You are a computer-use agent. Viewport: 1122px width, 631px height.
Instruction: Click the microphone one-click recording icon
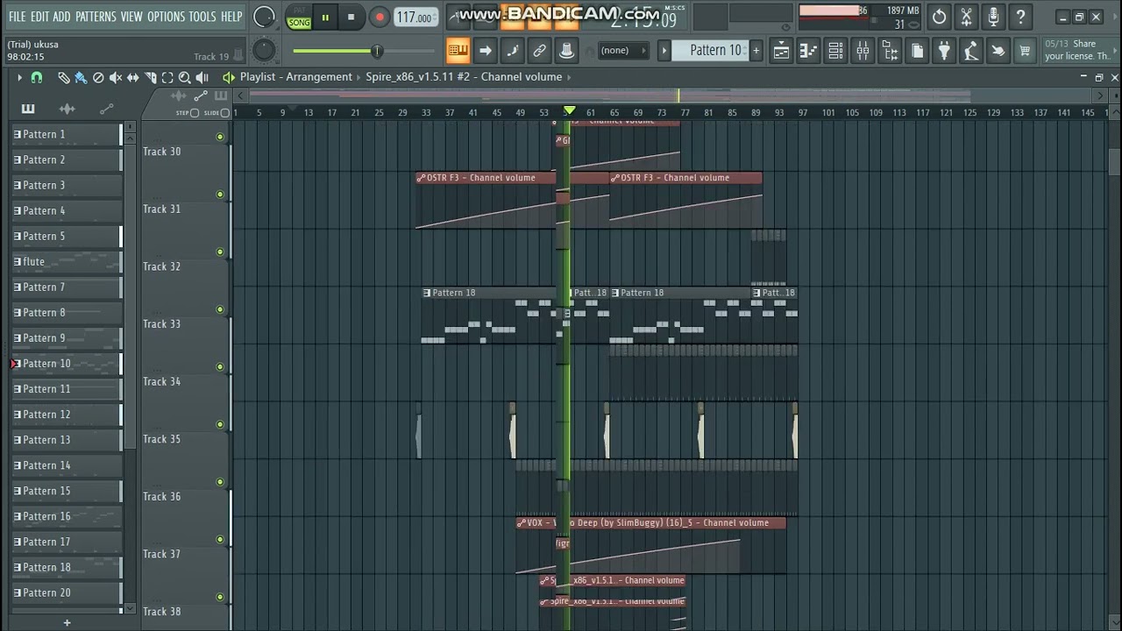(x=993, y=17)
